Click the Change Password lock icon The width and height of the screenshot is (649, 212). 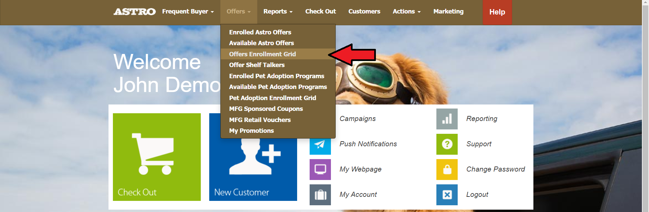click(447, 170)
